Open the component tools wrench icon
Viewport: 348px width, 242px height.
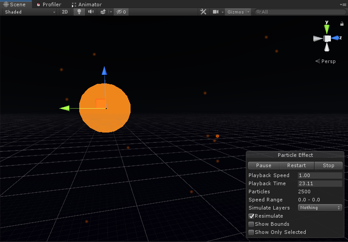203,12
